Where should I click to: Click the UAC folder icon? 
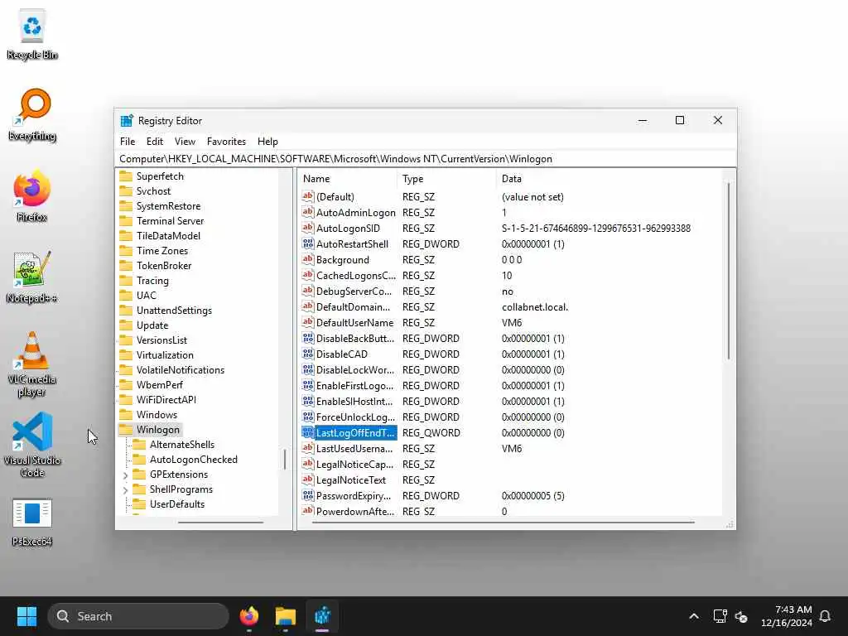click(x=126, y=295)
